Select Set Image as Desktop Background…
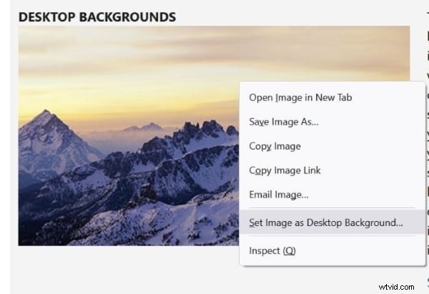 (x=325, y=222)
